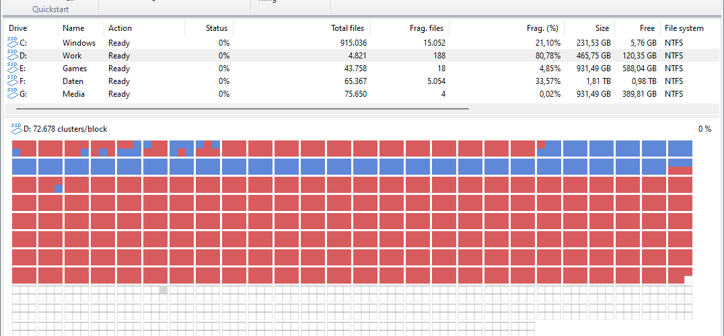Click the horizontal scrollbar under drive list
The width and height of the screenshot is (724, 336).
[242, 110]
